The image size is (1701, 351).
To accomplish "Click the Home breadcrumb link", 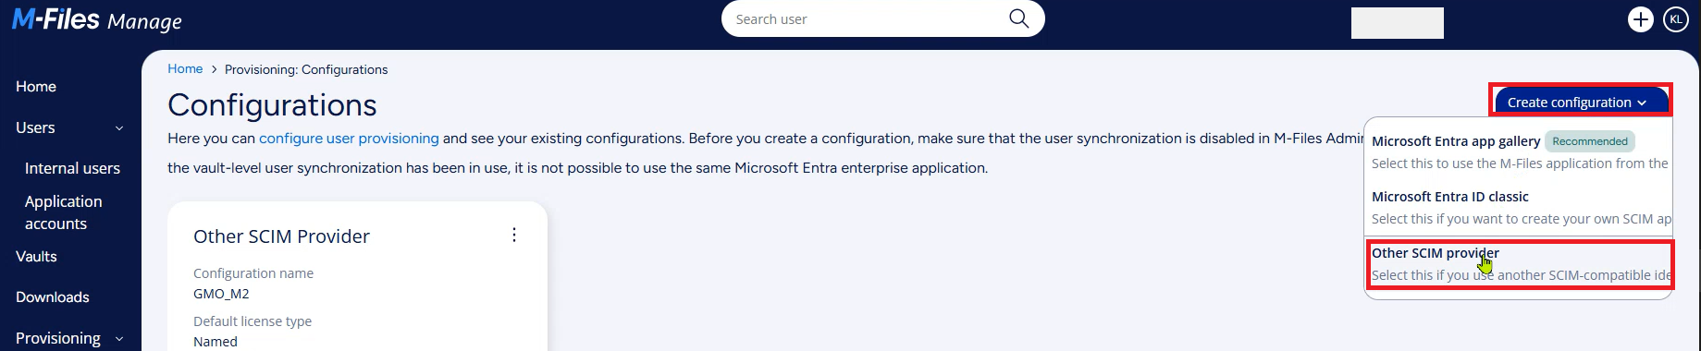I will pyautogui.click(x=185, y=68).
